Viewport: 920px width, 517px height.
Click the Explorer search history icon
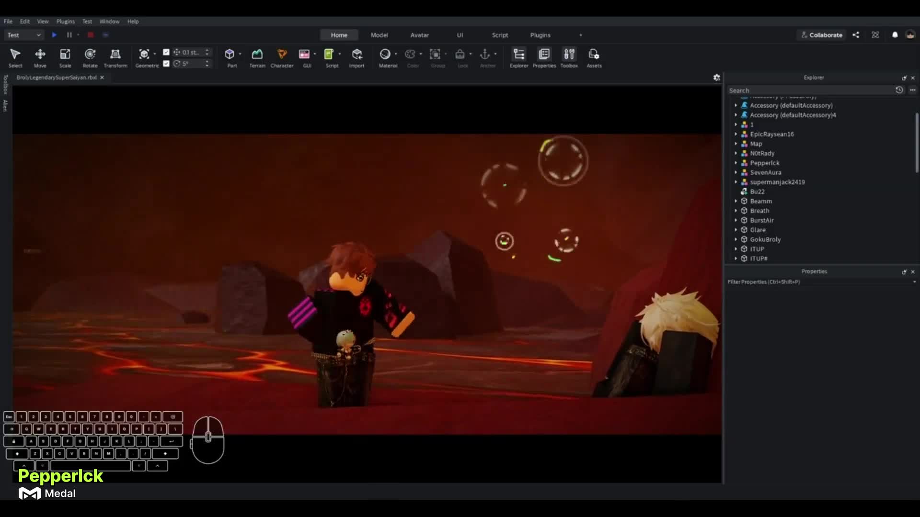(x=899, y=90)
